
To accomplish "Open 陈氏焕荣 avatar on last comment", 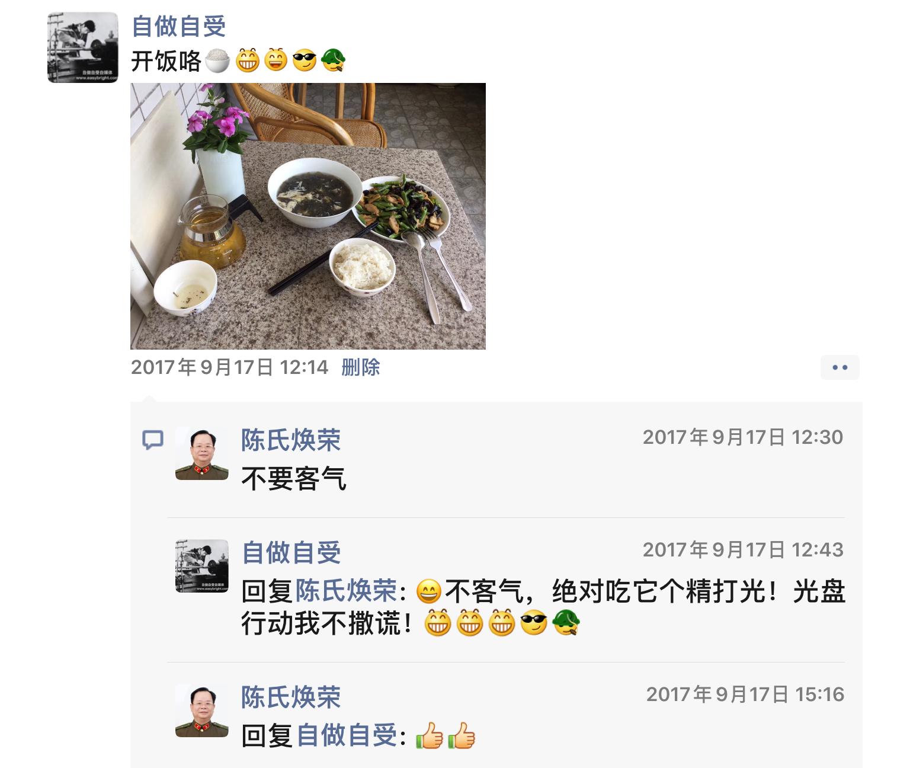I will pos(202,711).
